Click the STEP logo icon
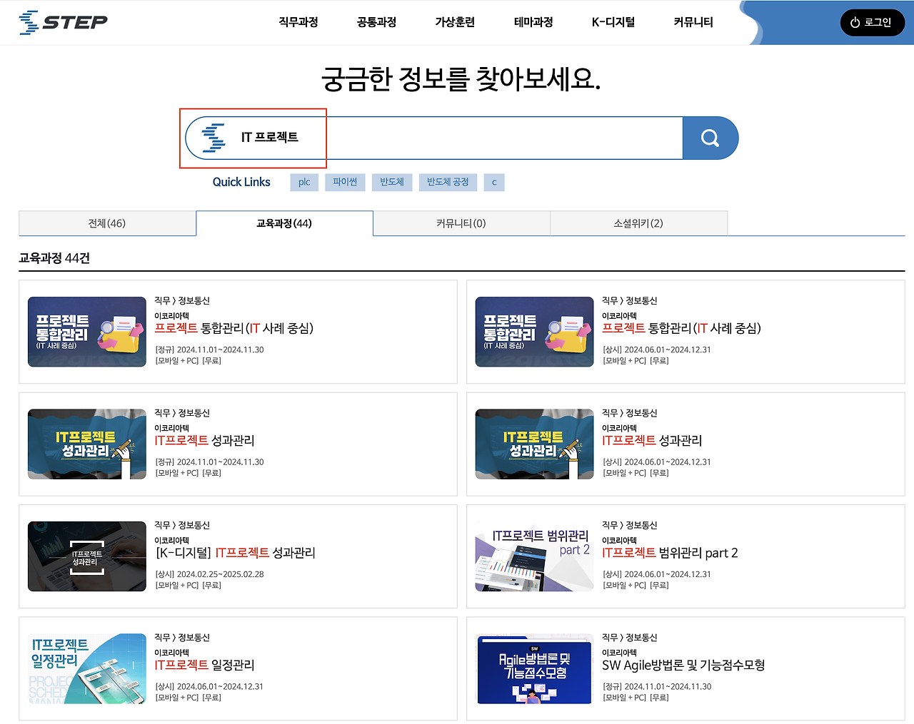The height and width of the screenshot is (724, 914). 27,21
